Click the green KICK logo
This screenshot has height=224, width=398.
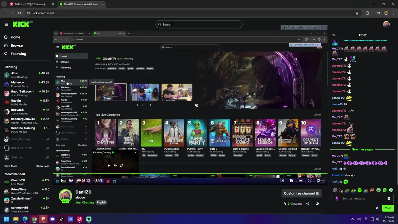[x=23, y=24]
